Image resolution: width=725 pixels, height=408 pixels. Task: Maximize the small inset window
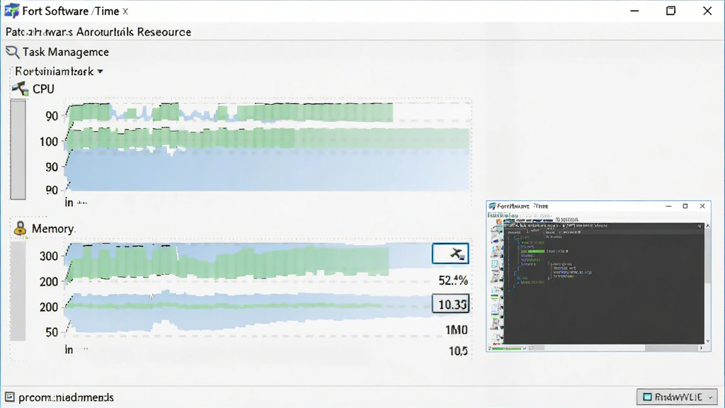[685, 206]
